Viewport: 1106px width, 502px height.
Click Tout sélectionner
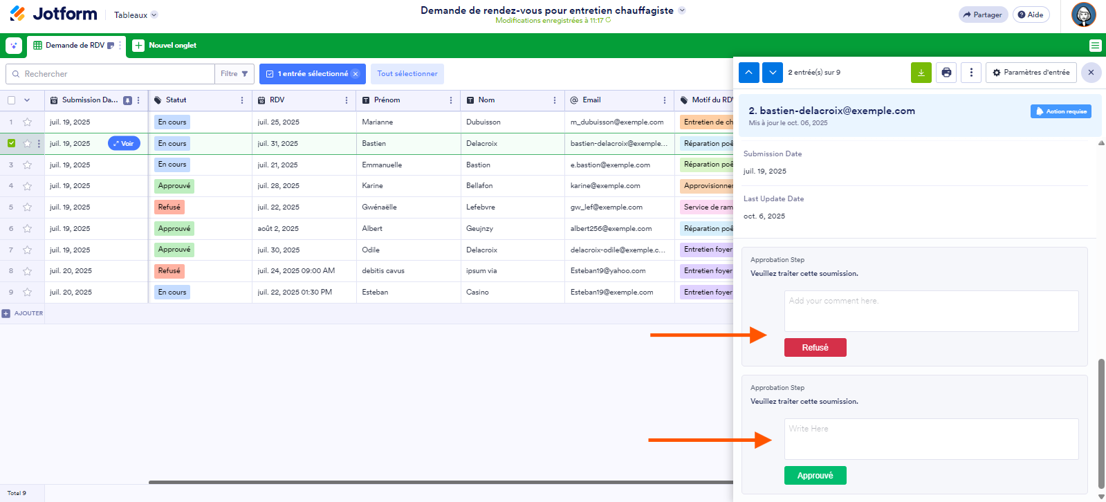(x=407, y=74)
